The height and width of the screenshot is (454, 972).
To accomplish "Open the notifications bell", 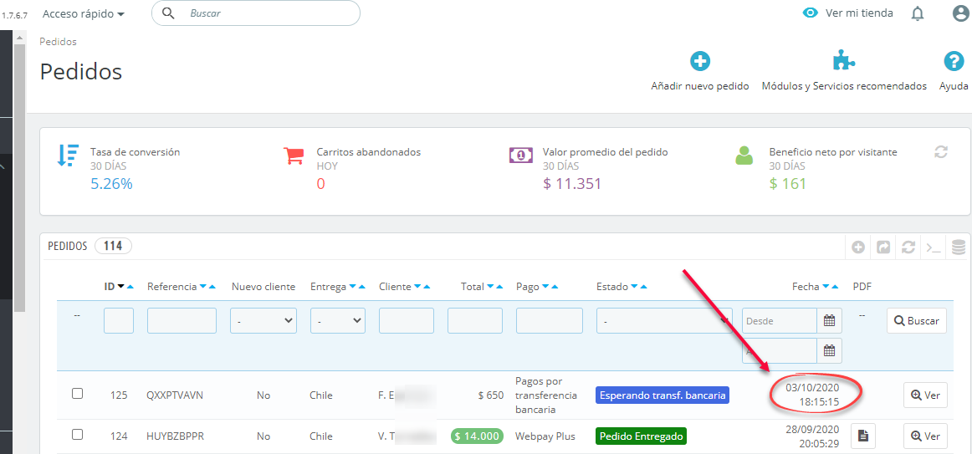I will [918, 13].
